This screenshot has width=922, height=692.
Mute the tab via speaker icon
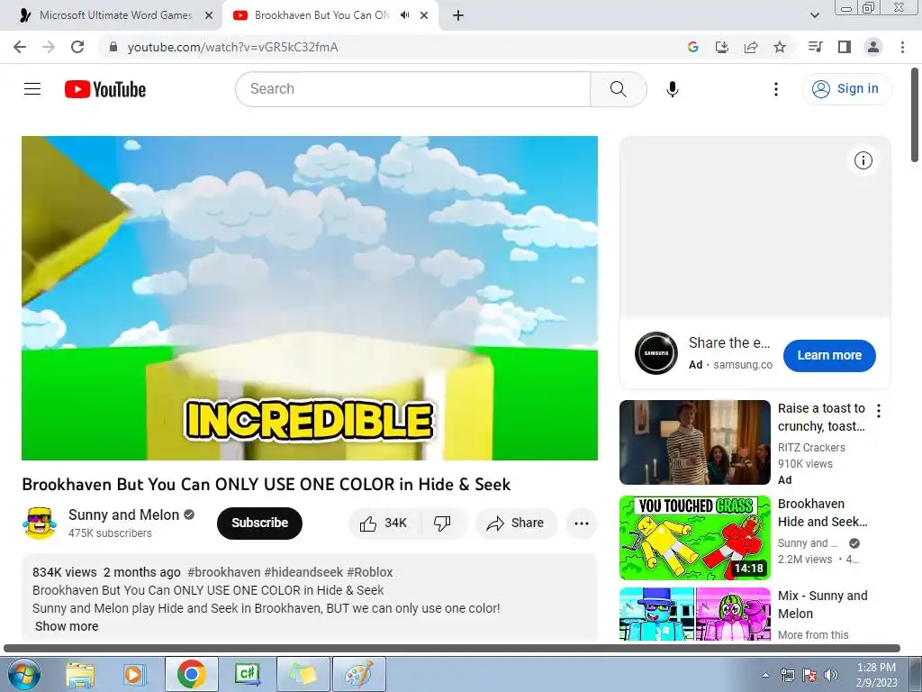point(404,15)
